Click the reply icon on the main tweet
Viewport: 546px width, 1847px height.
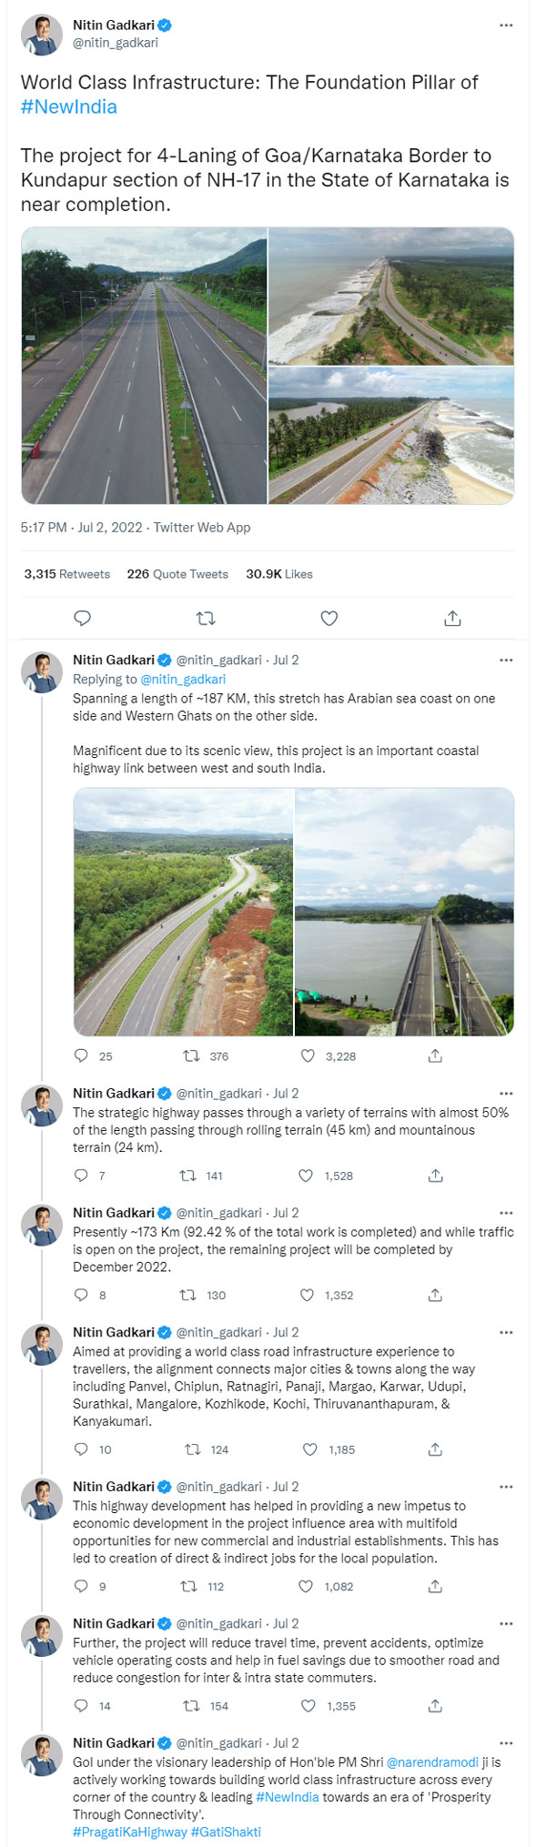point(85,618)
